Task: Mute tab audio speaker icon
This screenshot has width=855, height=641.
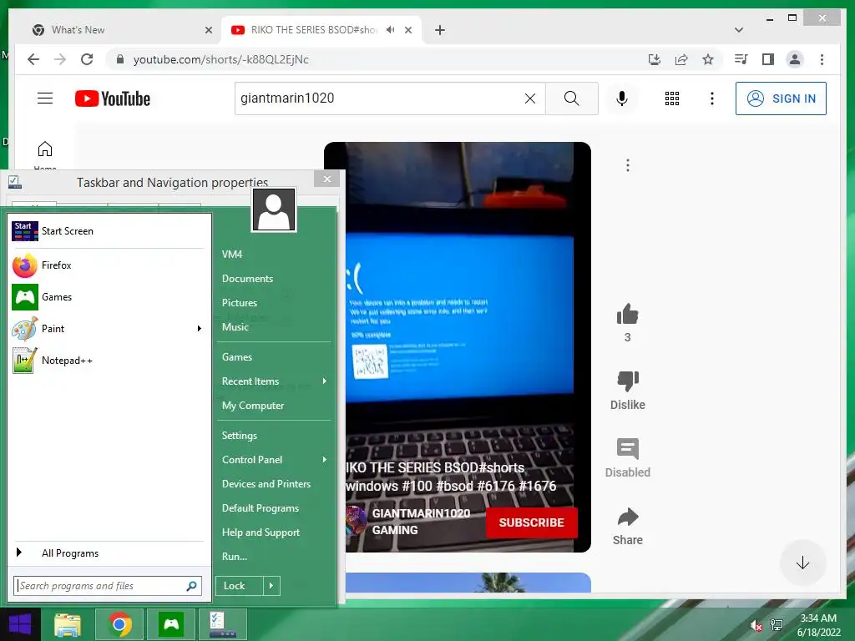Action: tap(391, 30)
